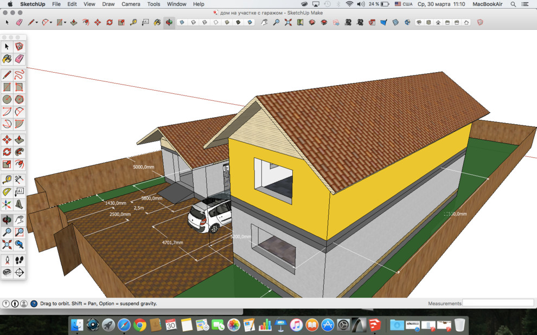537x335 pixels.
Task: Select the 3D Text tool in left palette
Action: pos(20,204)
